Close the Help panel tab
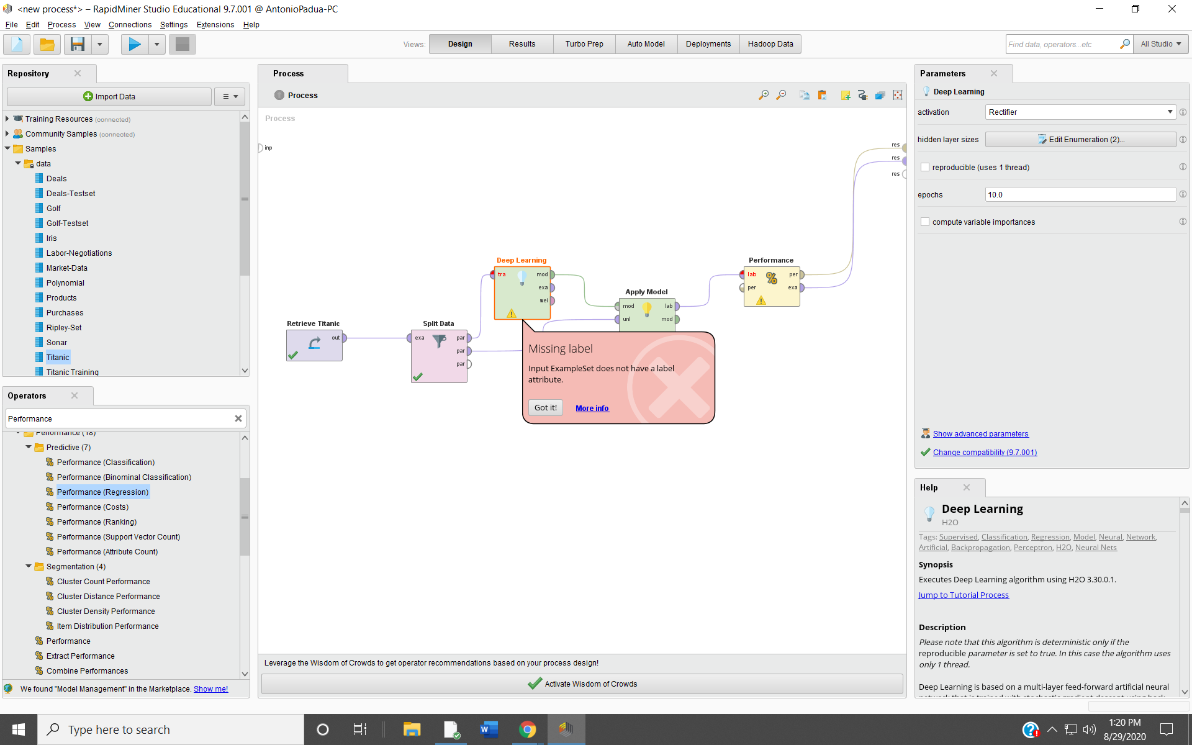The width and height of the screenshot is (1192, 745). [x=967, y=487]
